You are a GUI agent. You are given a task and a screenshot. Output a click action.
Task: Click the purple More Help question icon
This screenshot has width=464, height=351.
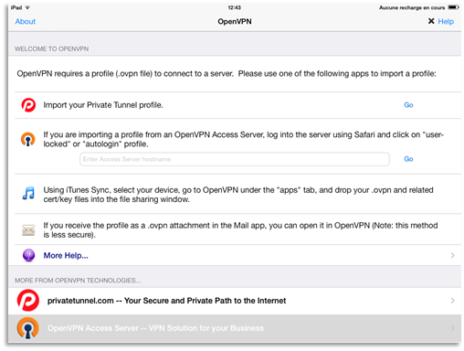point(28,255)
